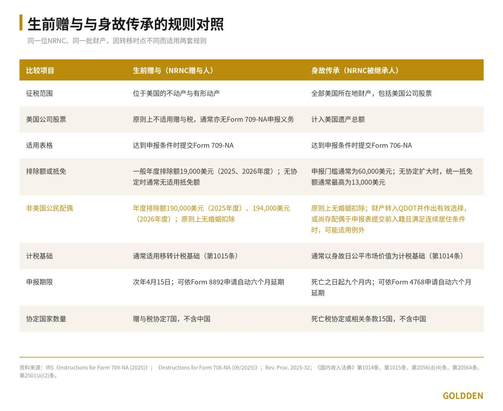Click the cell 达到申报条件时提交Form 706-NA
Image resolution: width=503 pixels, height=411 pixels.
point(361,145)
